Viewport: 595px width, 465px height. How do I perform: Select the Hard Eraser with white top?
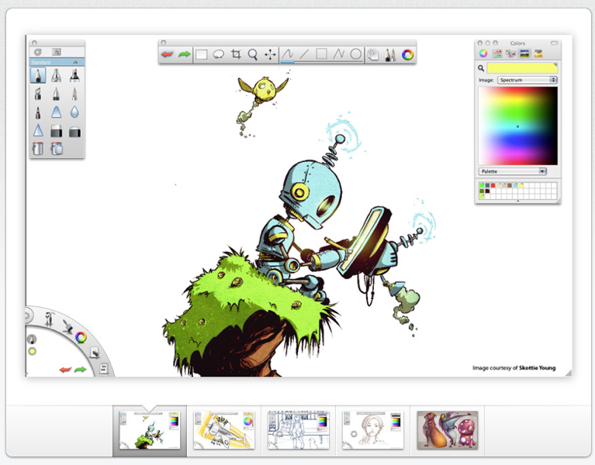coord(56,131)
